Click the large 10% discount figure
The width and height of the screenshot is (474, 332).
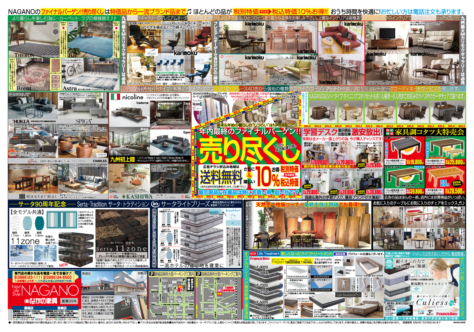click(x=268, y=177)
